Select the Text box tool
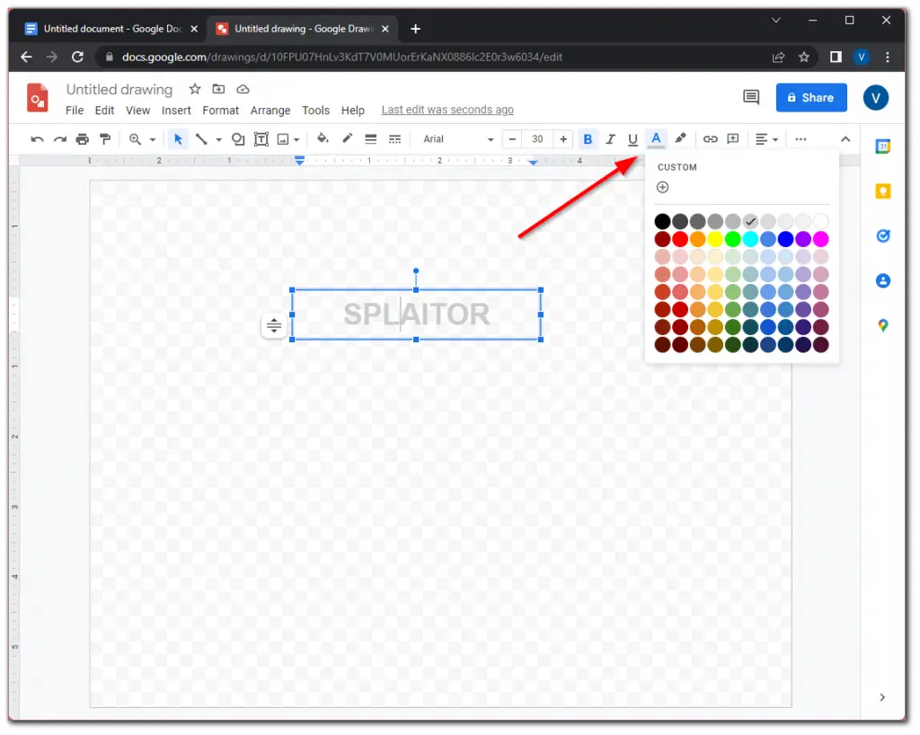This screenshot has width=920, height=735. [261, 139]
